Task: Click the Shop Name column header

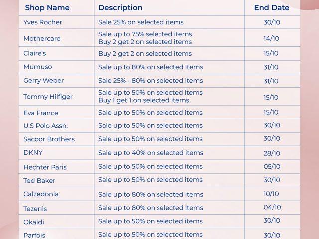Action: [47, 8]
